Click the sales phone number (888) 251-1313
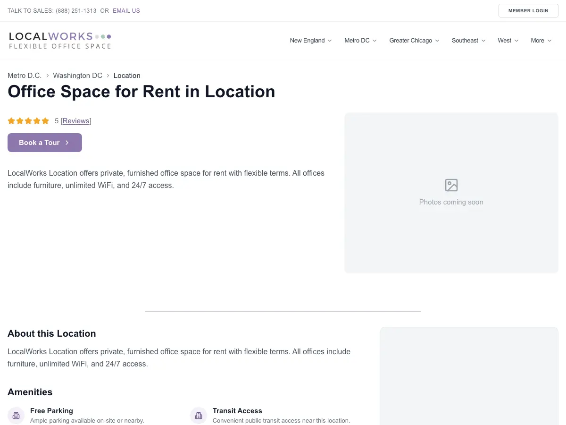This screenshot has width=566, height=425. point(76,11)
